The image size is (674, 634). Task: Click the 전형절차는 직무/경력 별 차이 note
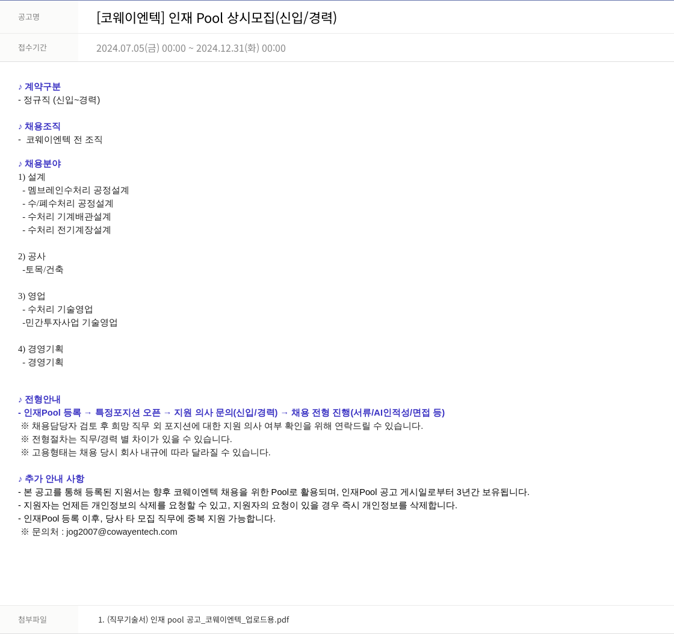(x=126, y=440)
